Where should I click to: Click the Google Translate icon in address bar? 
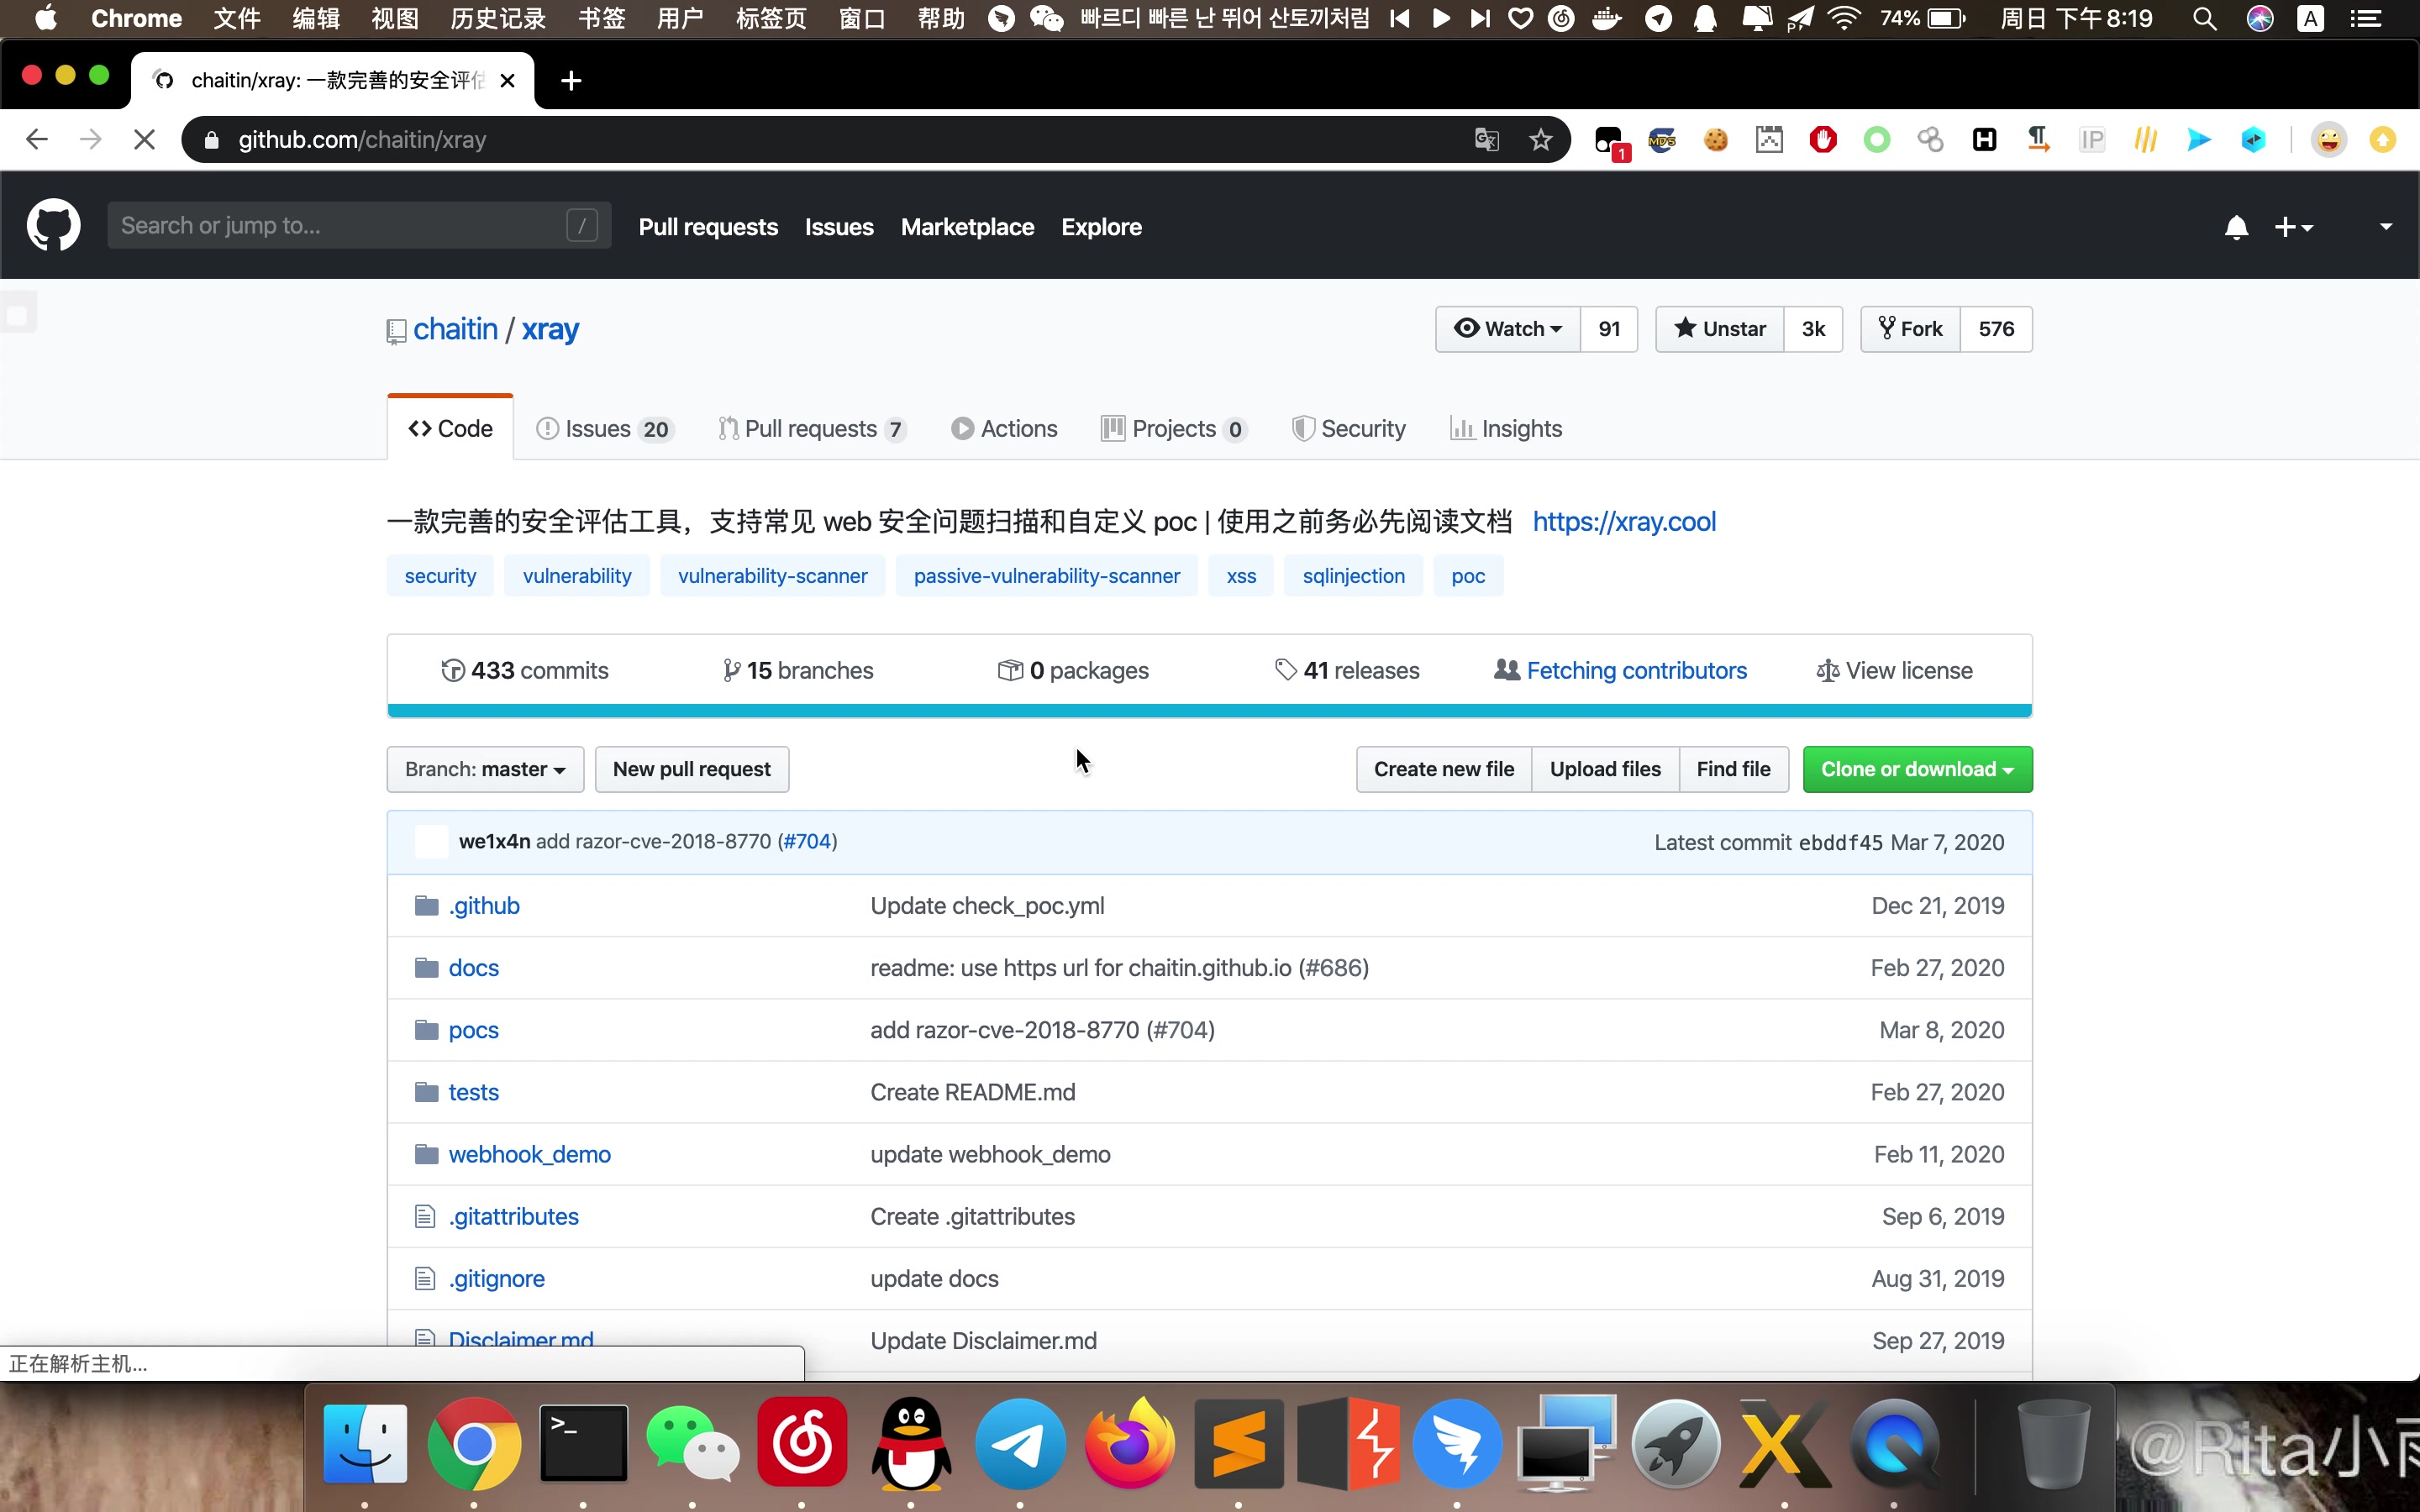click(1486, 140)
